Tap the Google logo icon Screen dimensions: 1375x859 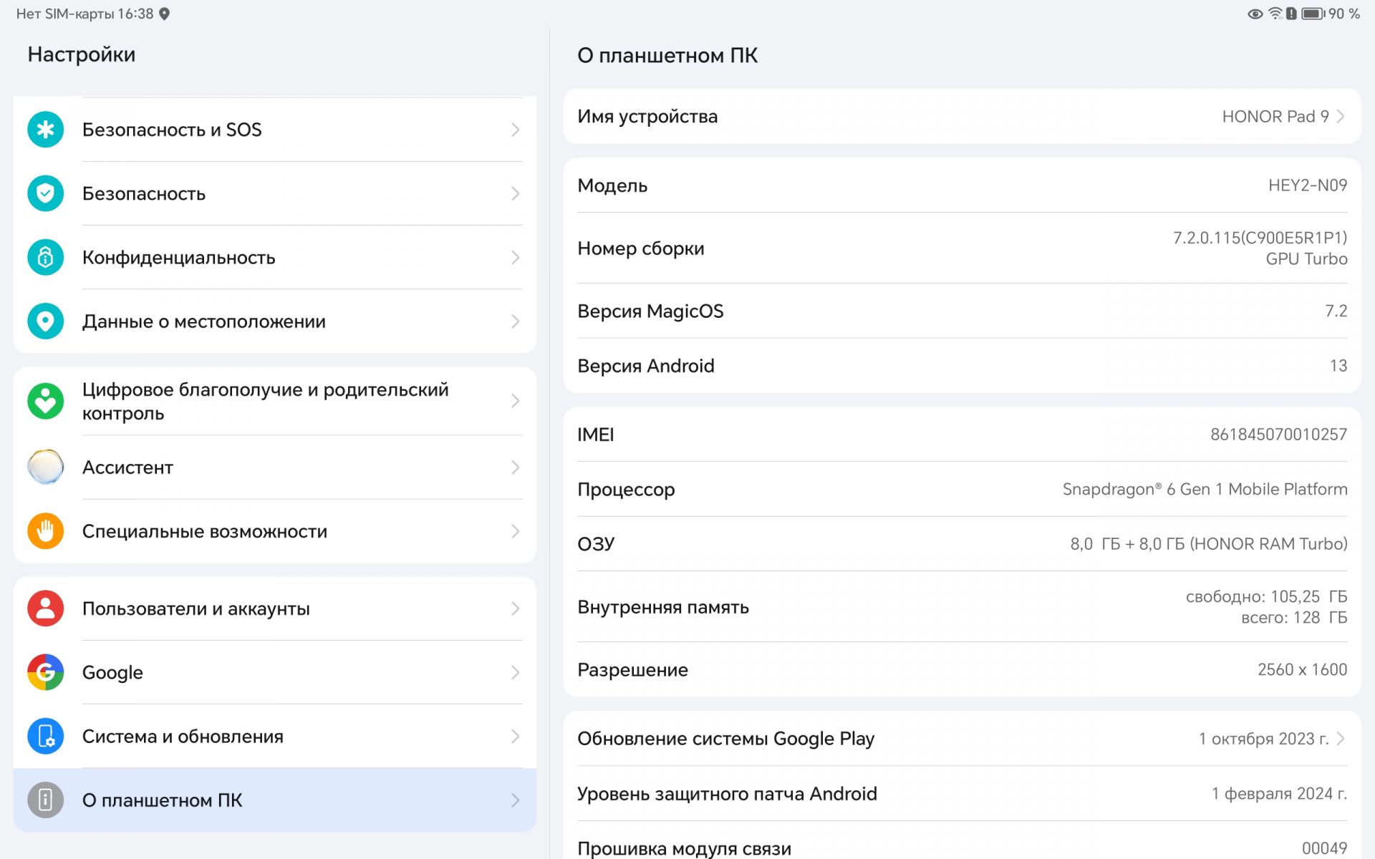(x=45, y=672)
